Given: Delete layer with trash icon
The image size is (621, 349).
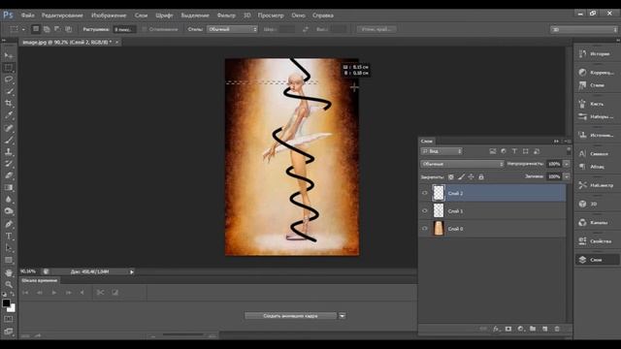Looking at the screenshot, I should pyautogui.click(x=557, y=329).
